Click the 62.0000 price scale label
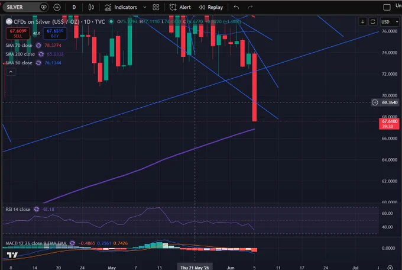Image resolution: width=402 pixels, height=270 pixels. pos(390,181)
